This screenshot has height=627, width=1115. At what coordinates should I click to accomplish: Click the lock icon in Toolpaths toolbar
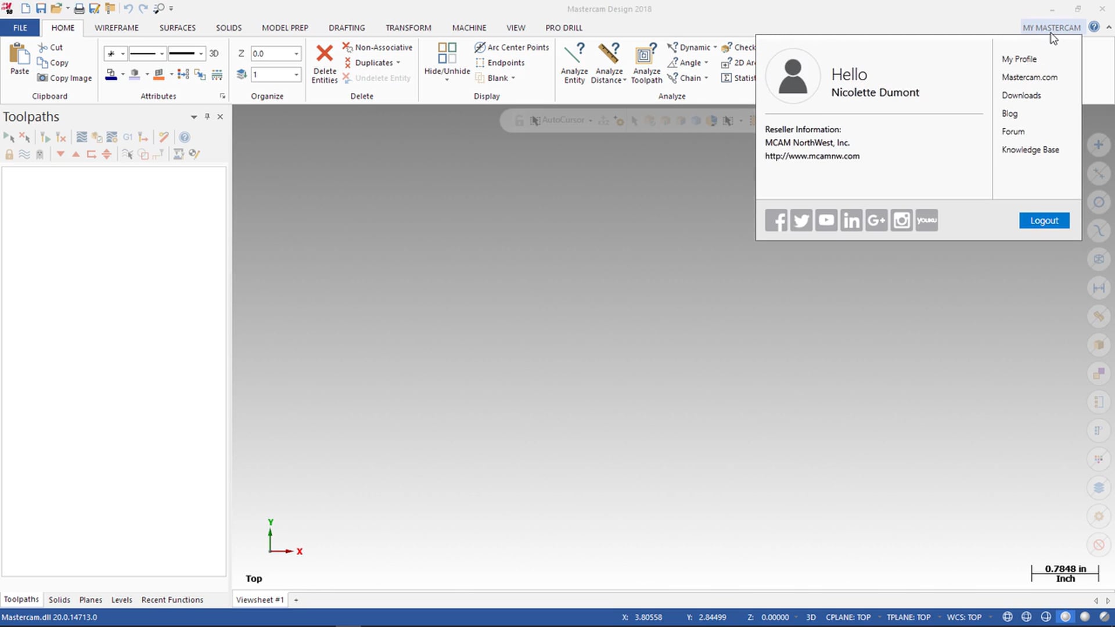click(9, 154)
